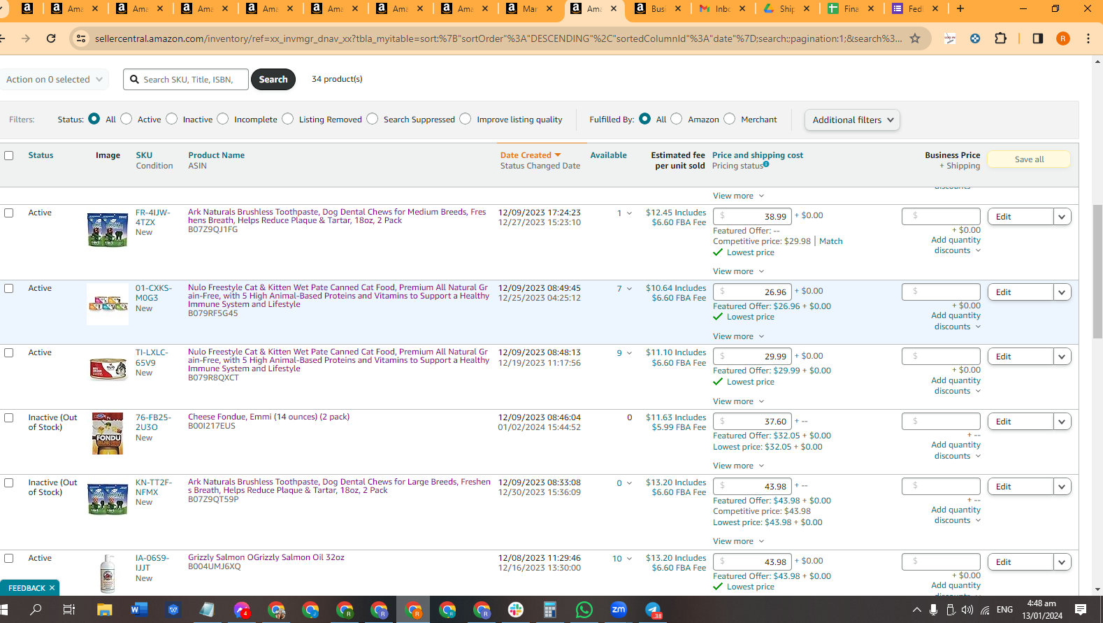Open Calculator from the taskbar

click(x=550, y=610)
